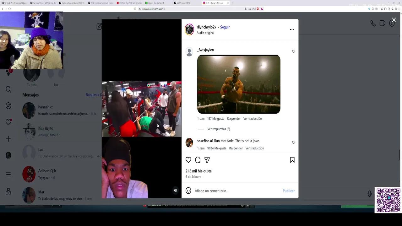
Task: Open the GIF posted by _fwtxjaylen
Action: coord(239,84)
